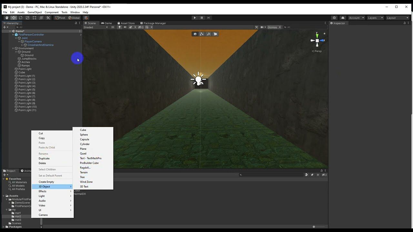Toggle Pivot/Center handle position
The image size is (413, 232).
click(x=60, y=18)
